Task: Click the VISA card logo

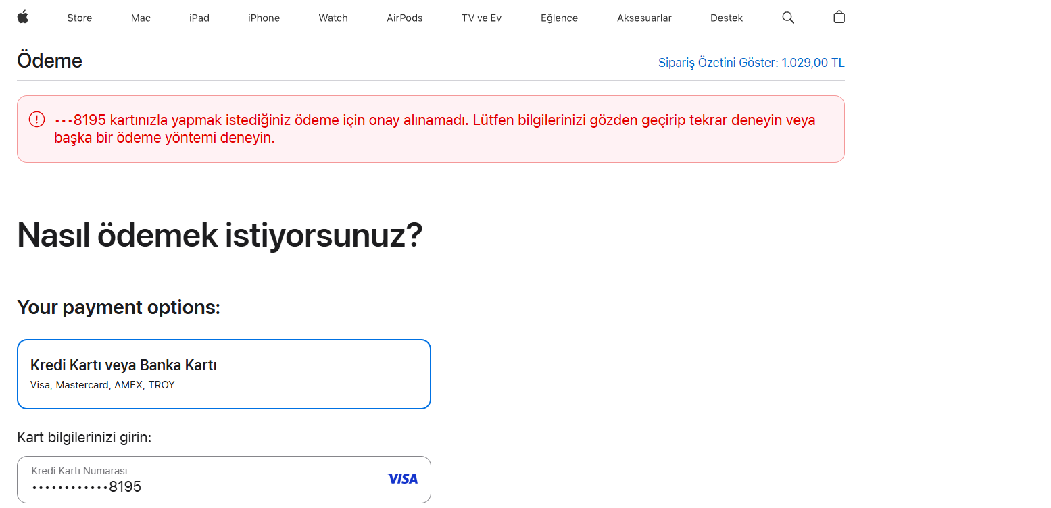Action: [402, 479]
